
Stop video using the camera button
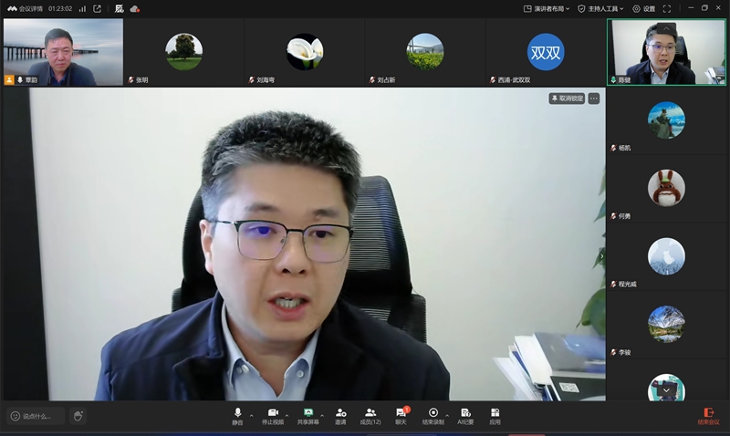tap(272, 416)
